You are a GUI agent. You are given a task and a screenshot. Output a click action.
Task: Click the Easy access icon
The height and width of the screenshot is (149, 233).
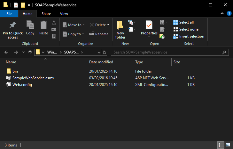(x=131, y=29)
